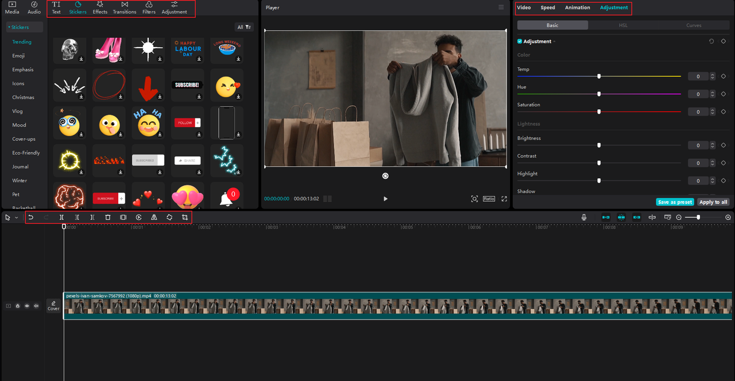The image size is (735, 381).
Task: Toggle lock on the video track
Action: pos(18,306)
